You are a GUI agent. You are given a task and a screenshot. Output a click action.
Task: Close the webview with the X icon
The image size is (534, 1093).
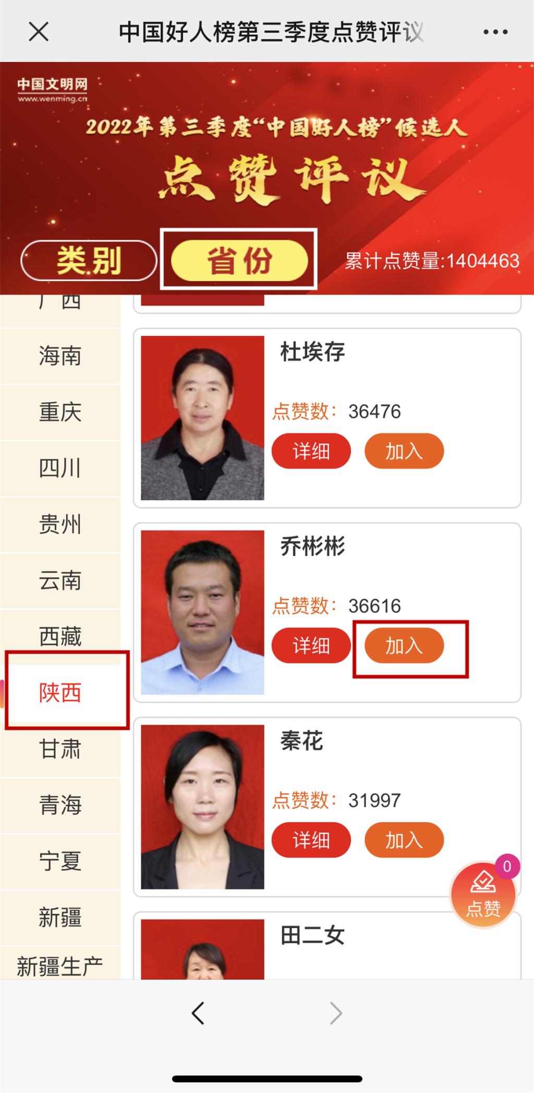click(39, 32)
